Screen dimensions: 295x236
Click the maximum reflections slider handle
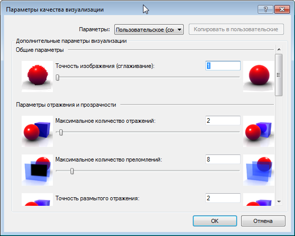[61, 132]
